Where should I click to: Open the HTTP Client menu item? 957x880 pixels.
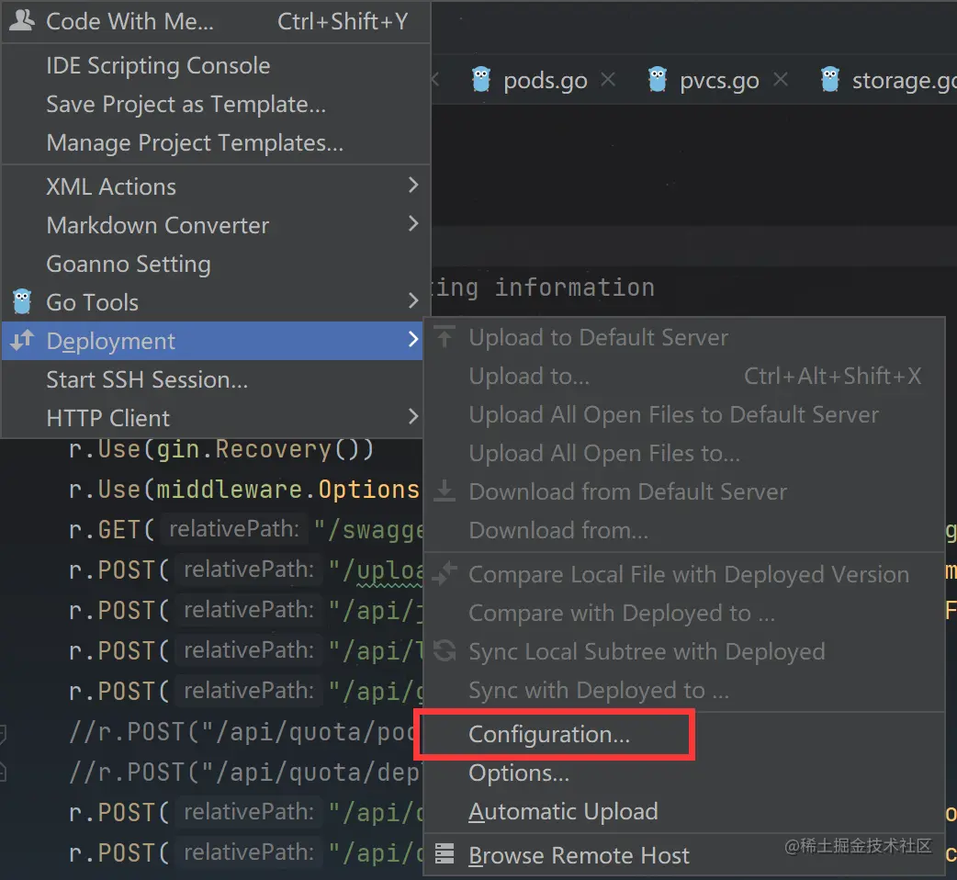coord(212,418)
